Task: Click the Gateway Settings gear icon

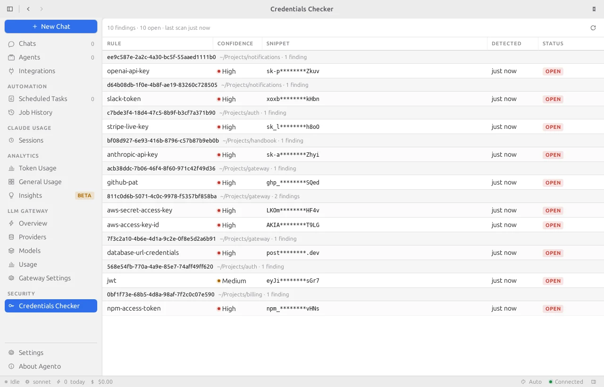Action: point(11,278)
